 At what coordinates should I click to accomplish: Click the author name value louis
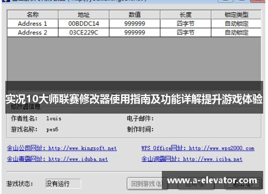54,118
